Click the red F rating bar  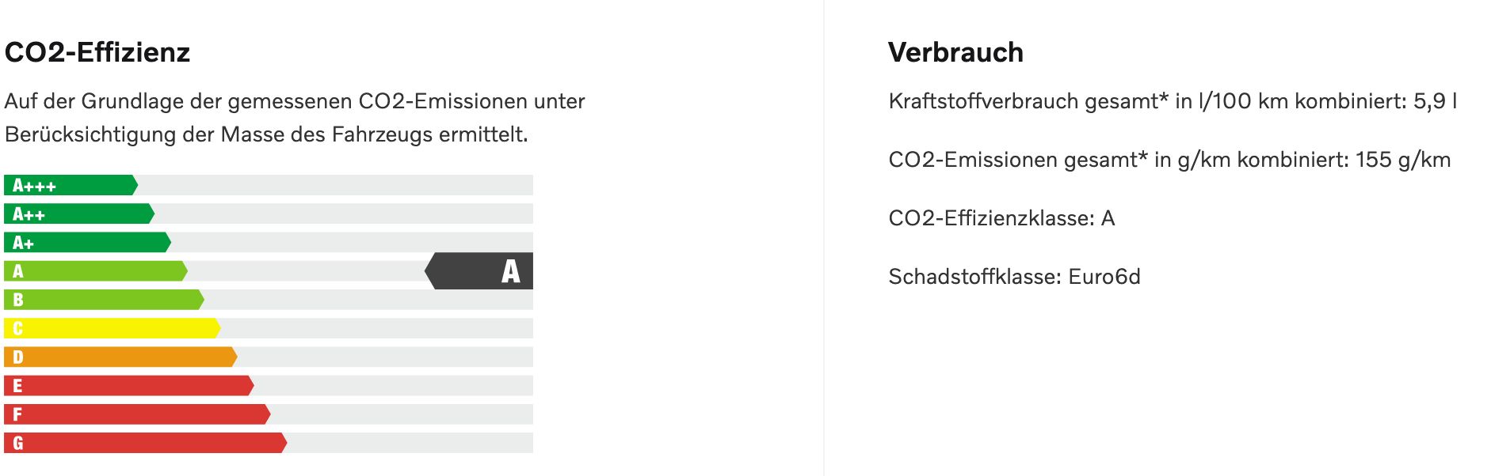point(137,414)
